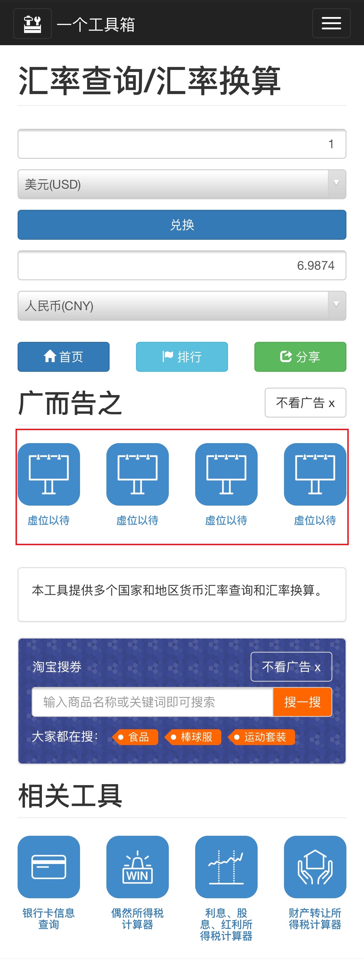Click the orange 搜一搜 search button
This screenshot has height=959, width=364.
tap(302, 702)
